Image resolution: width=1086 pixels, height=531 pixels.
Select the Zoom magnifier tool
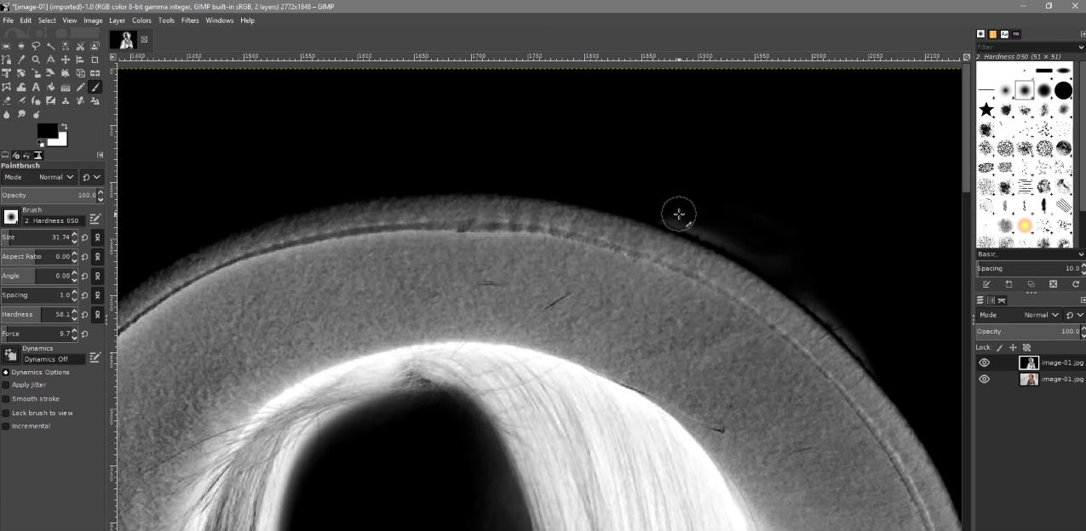[36, 60]
